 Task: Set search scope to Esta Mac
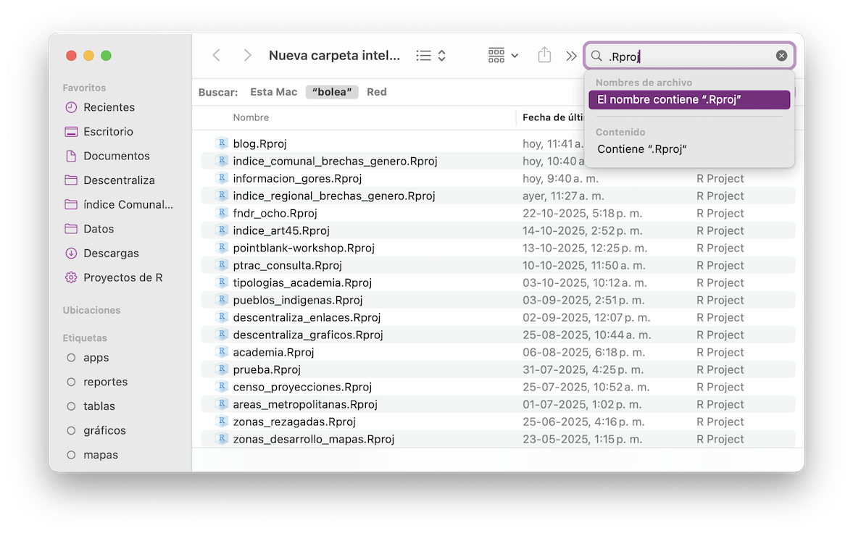coord(273,92)
